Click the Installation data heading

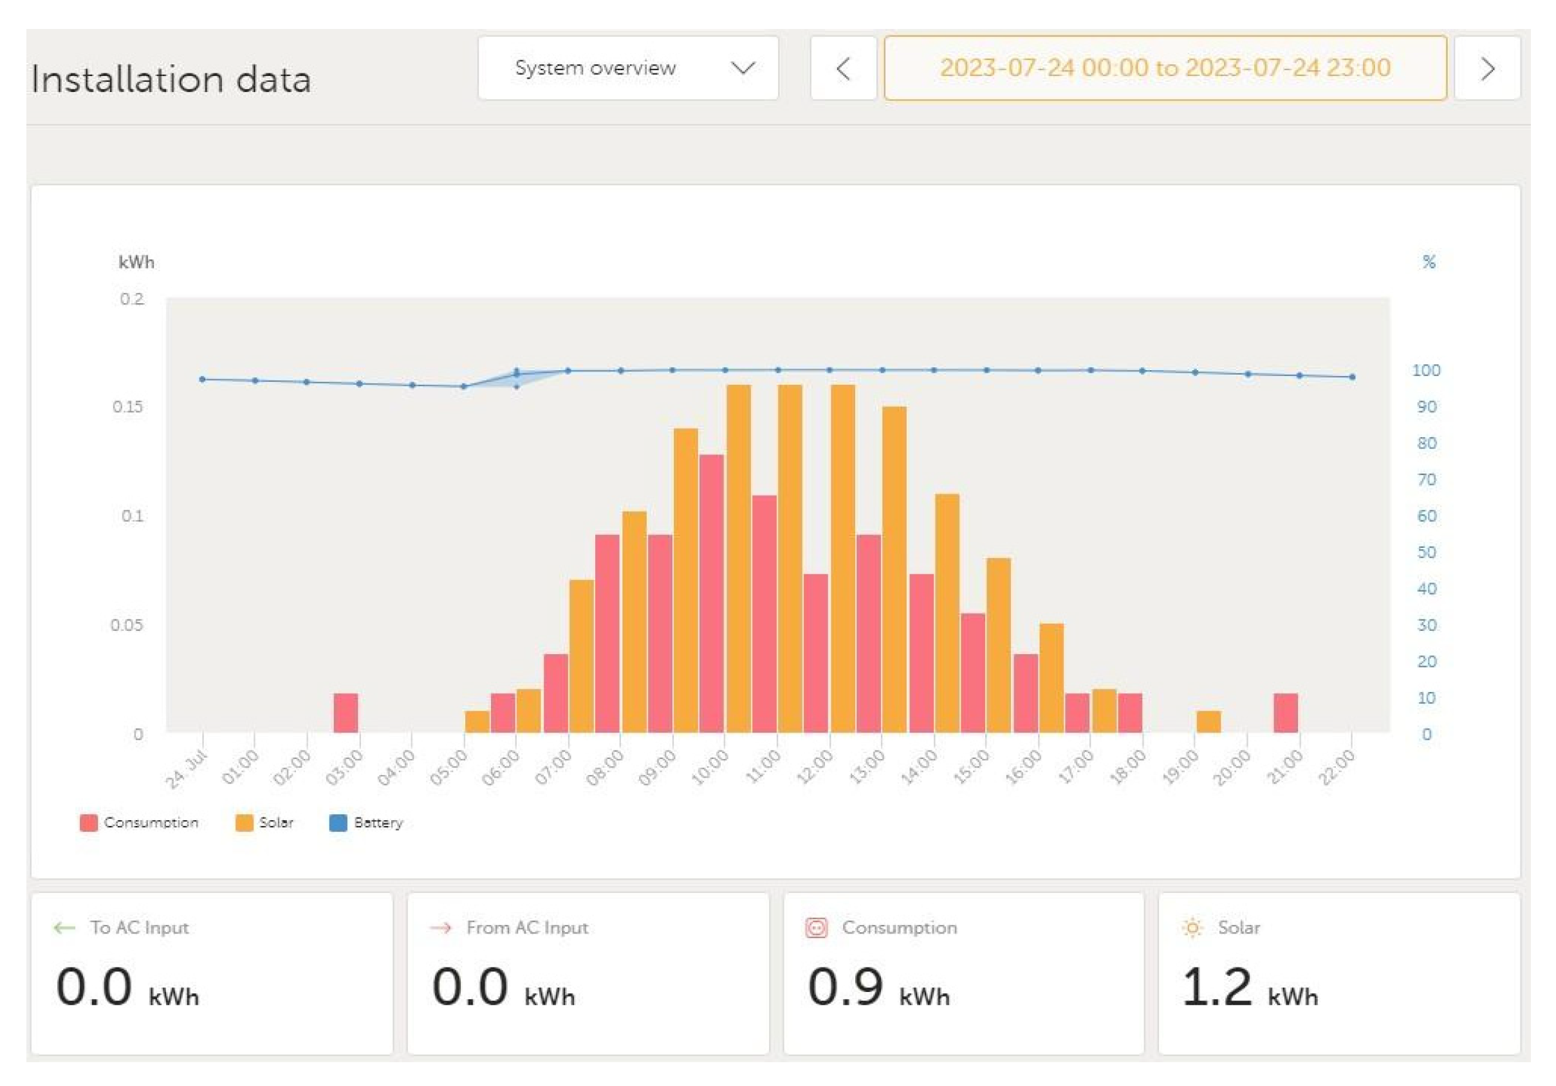pyautogui.click(x=171, y=79)
